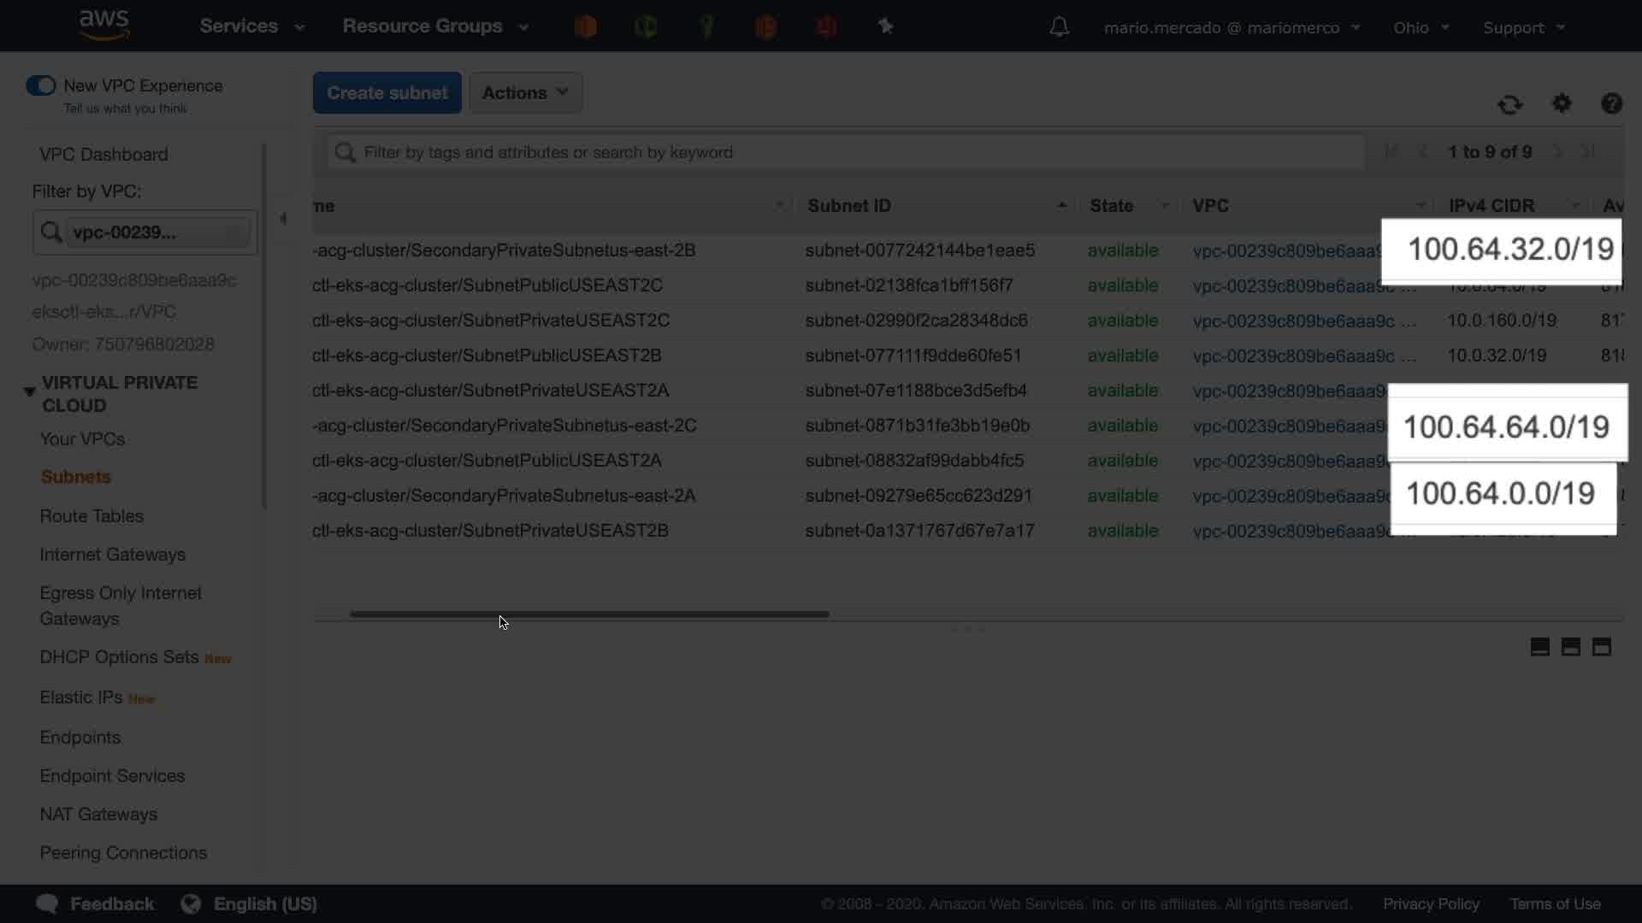Image resolution: width=1642 pixels, height=923 pixels.
Task: Click the pin shortcut icon in top bar
Action: [x=886, y=27]
